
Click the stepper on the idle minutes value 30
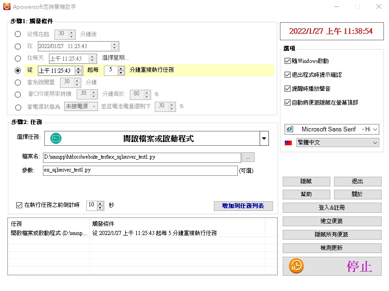77,82
